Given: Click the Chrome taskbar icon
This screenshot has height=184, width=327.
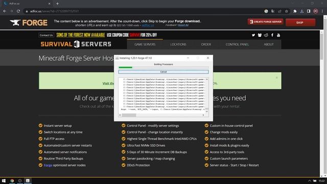Looking at the screenshot, I should coord(12,180).
